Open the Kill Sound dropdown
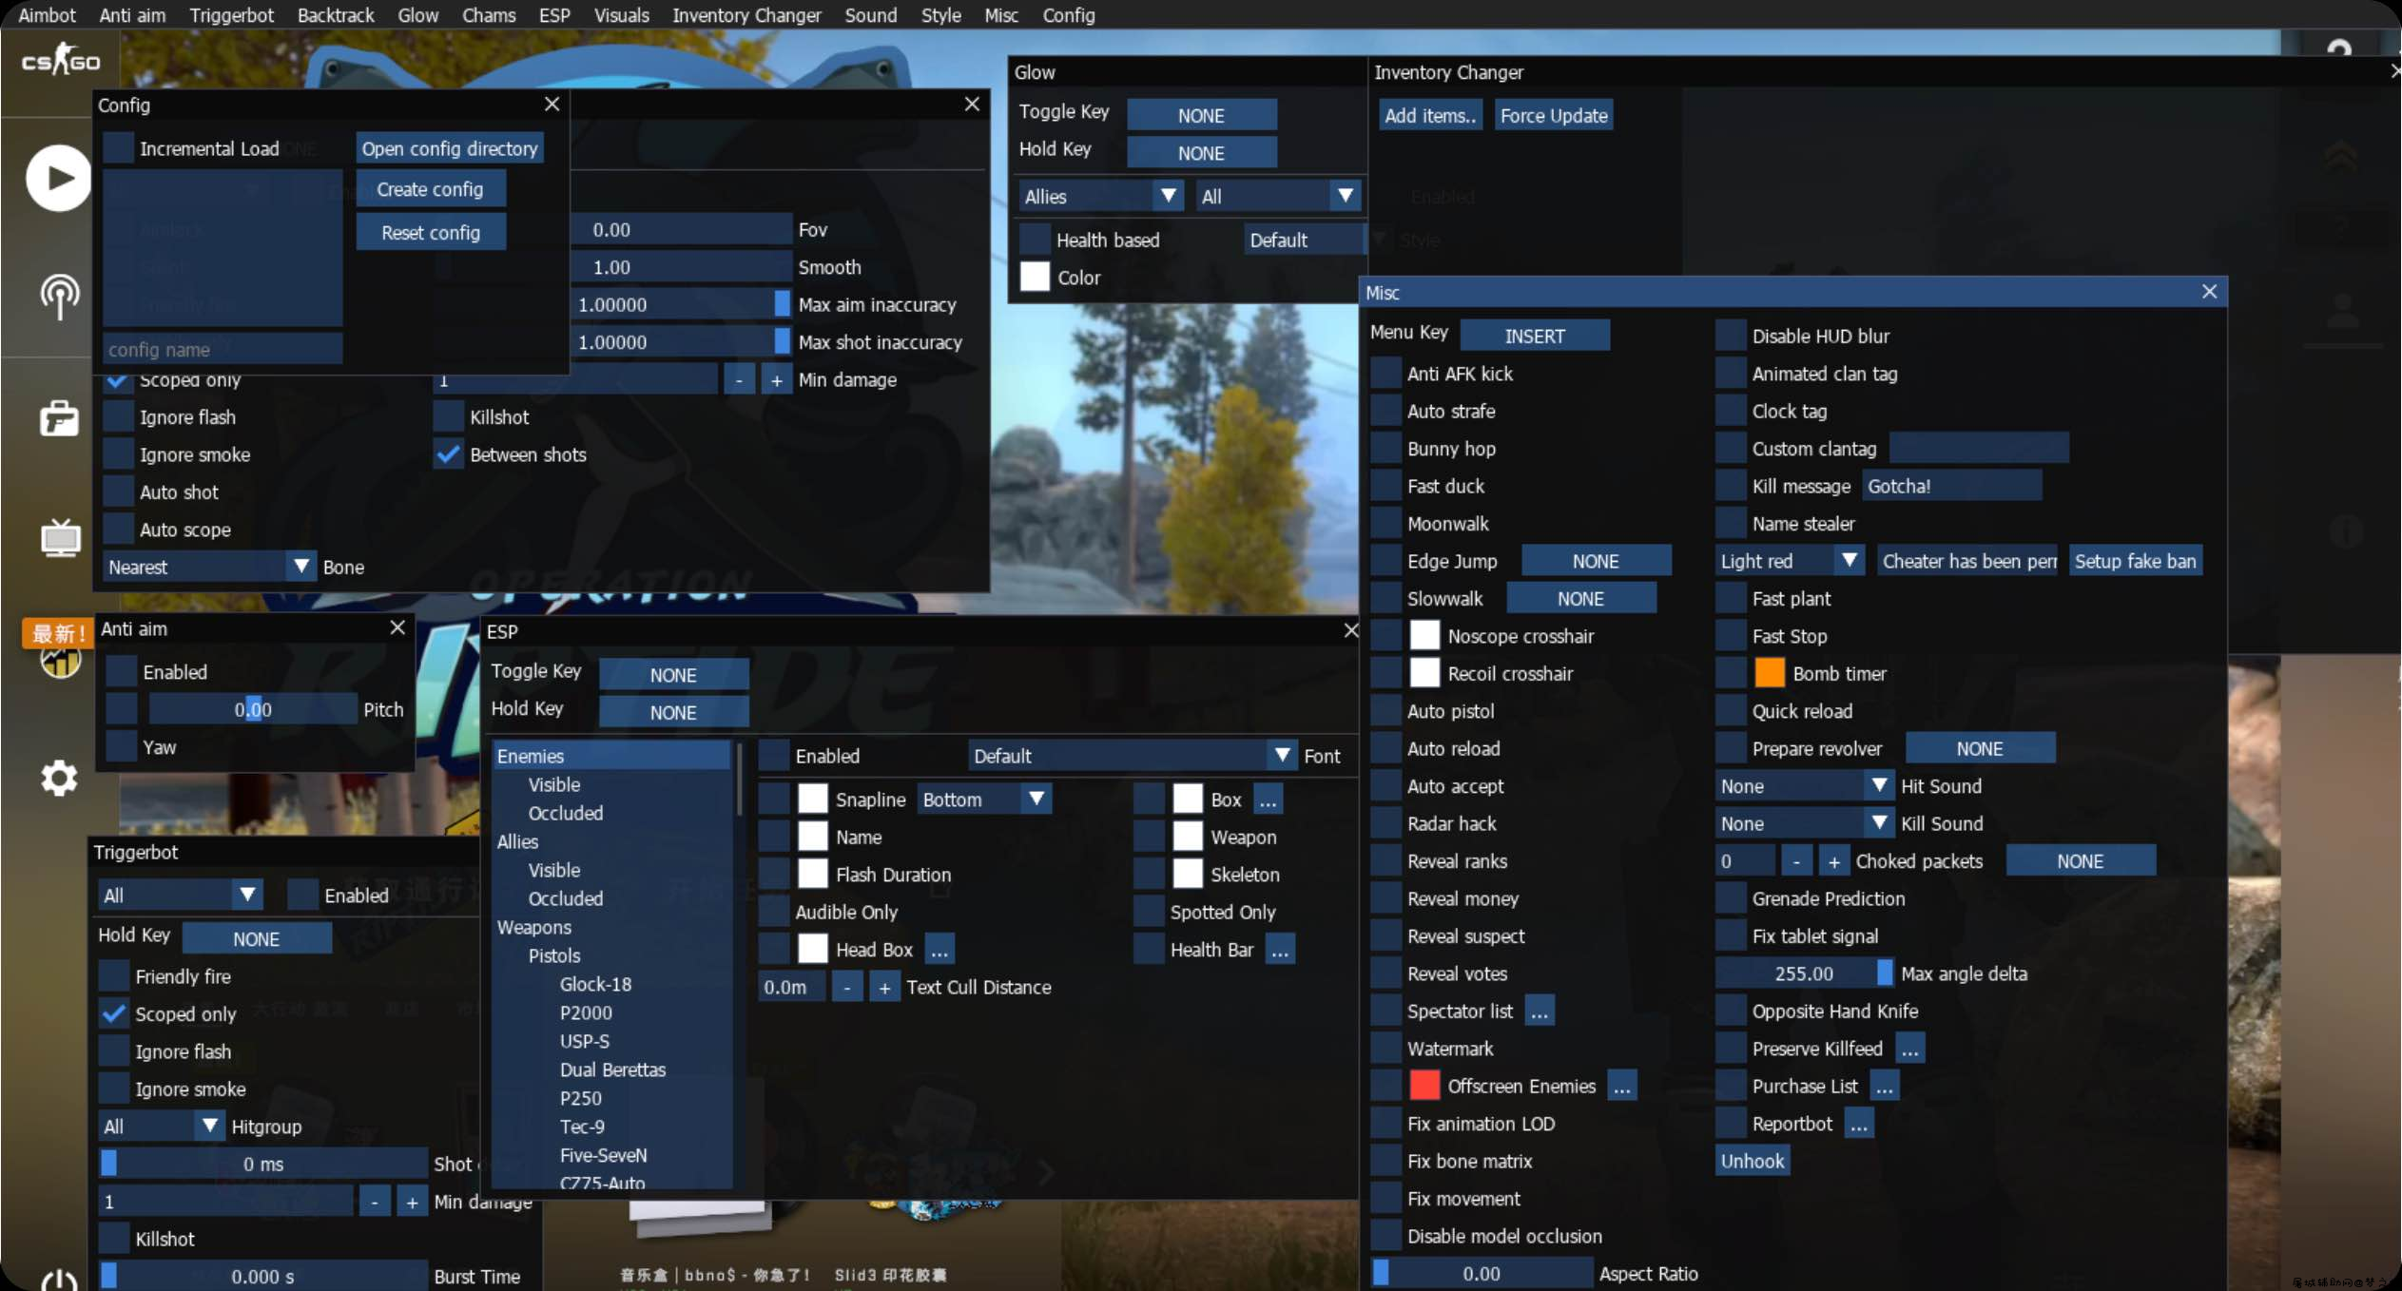The height and width of the screenshot is (1291, 2402). [x=1805, y=824]
